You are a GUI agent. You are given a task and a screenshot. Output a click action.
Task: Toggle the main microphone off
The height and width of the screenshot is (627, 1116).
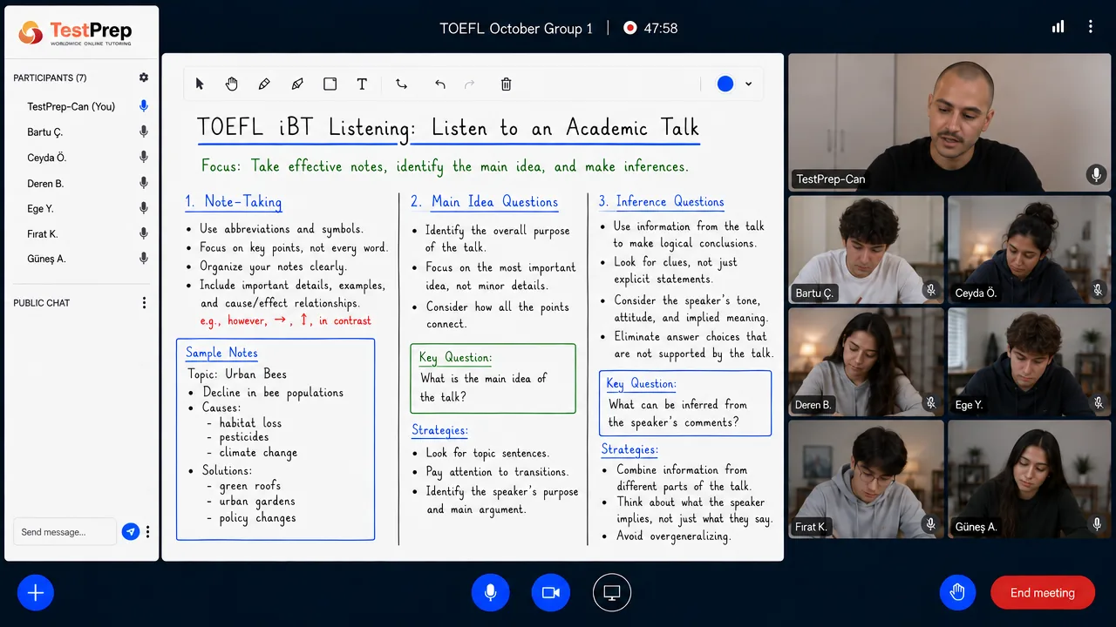(x=490, y=593)
